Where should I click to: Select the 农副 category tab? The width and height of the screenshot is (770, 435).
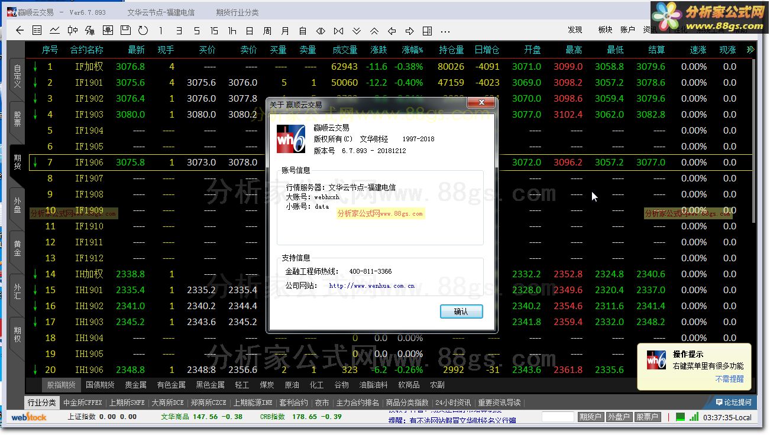pos(437,385)
